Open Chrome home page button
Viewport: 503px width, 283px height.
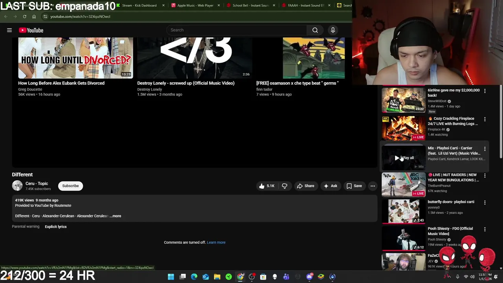click(x=34, y=17)
